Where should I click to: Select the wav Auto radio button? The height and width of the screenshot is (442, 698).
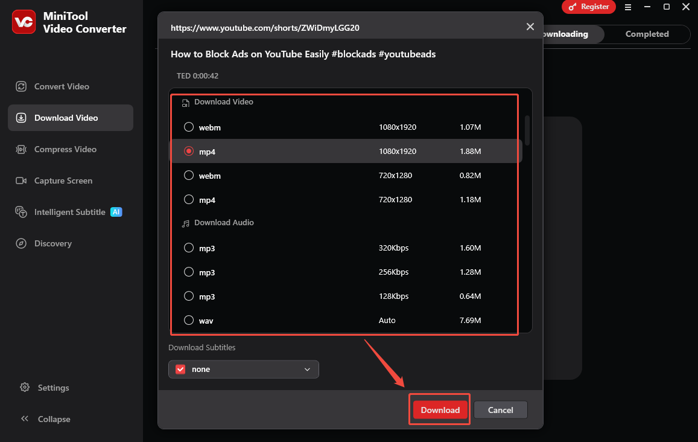(189, 320)
